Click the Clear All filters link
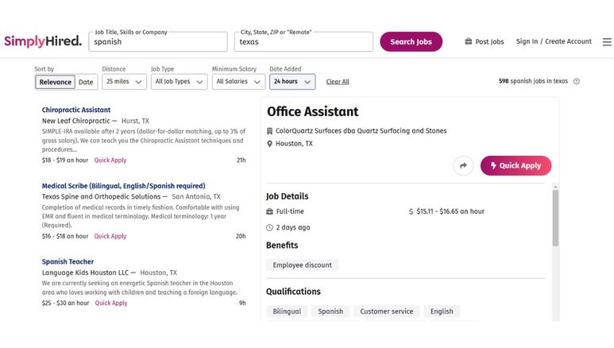The width and height of the screenshot is (614, 348). (338, 82)
